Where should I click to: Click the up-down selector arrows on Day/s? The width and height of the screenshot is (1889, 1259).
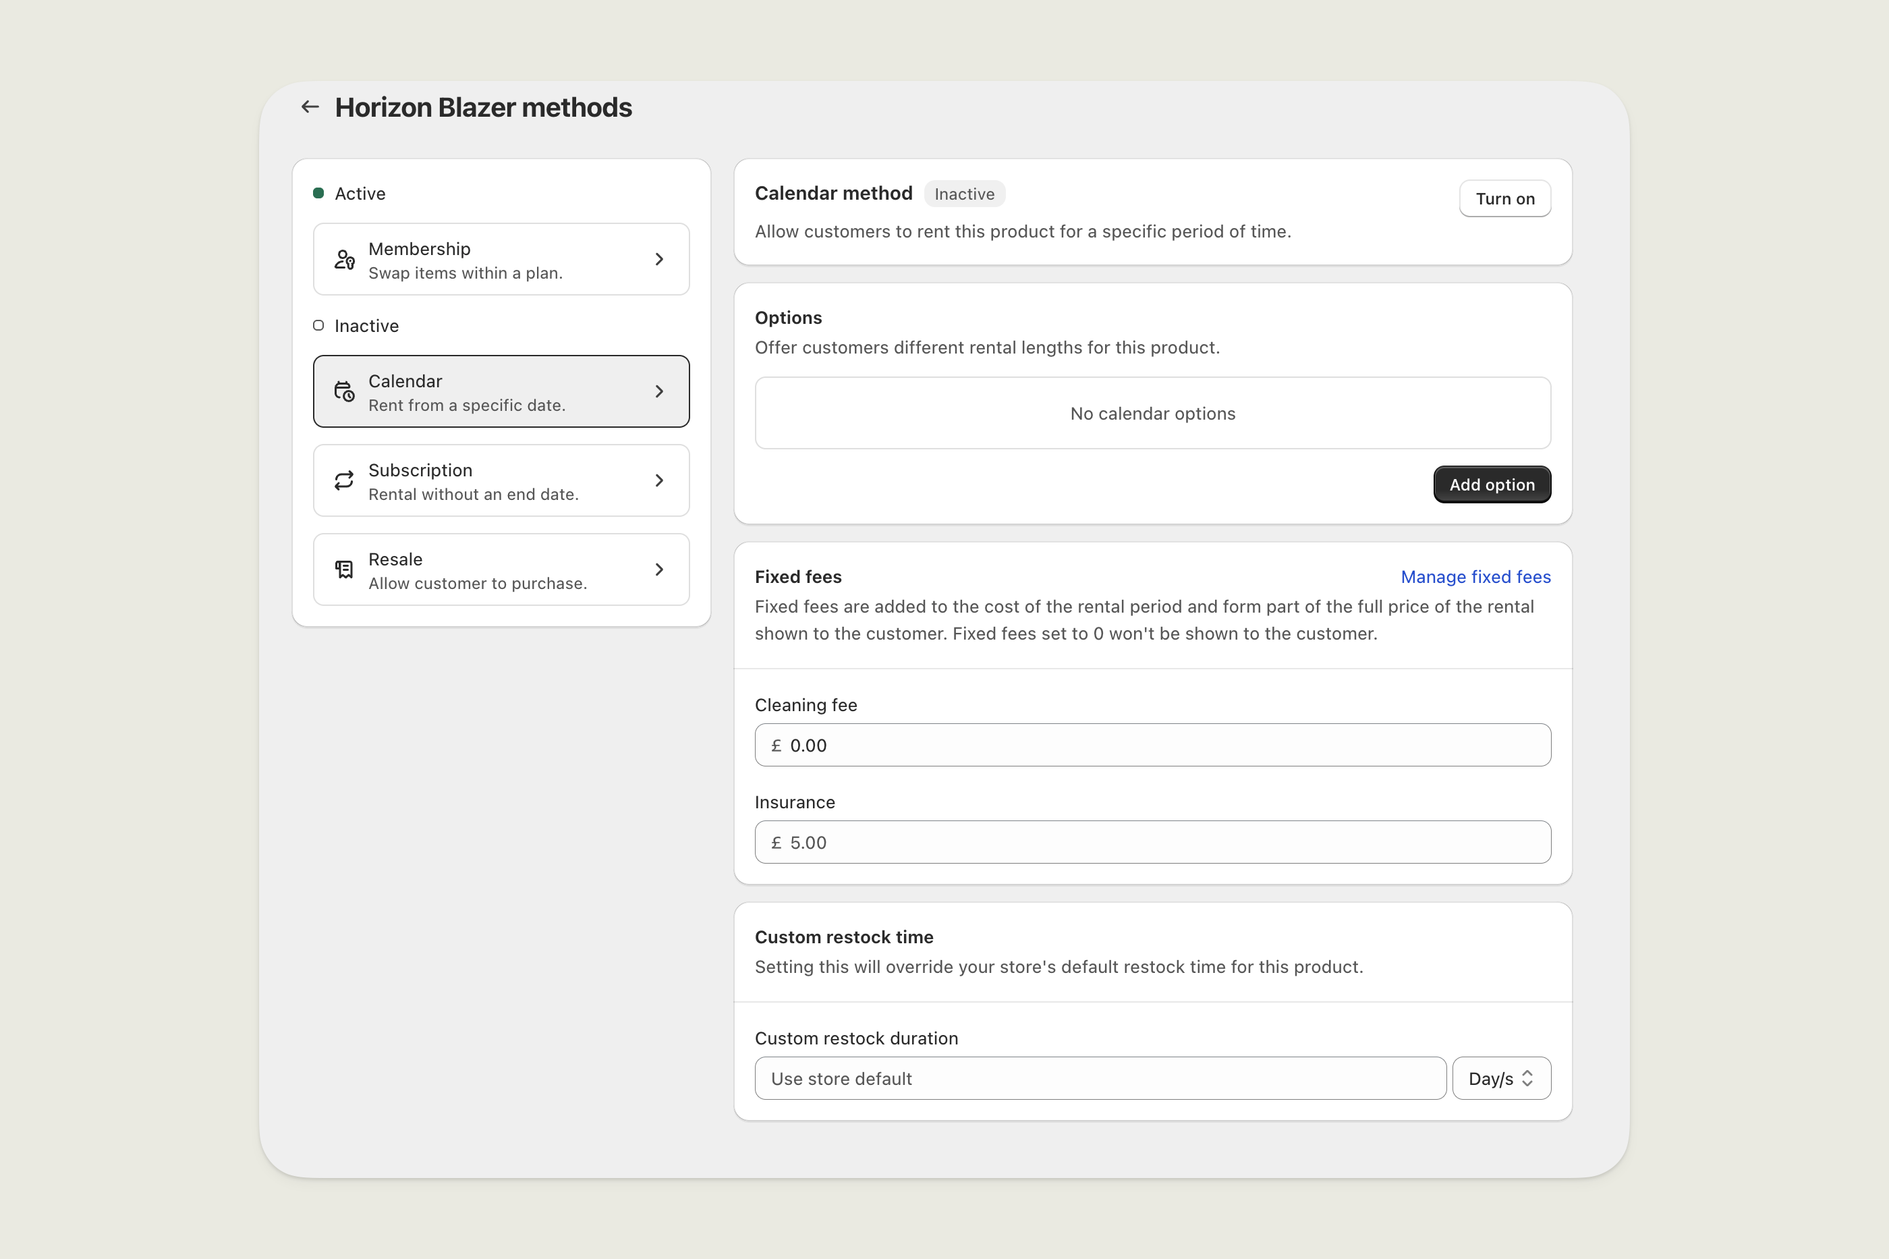coord(1527,1078)
